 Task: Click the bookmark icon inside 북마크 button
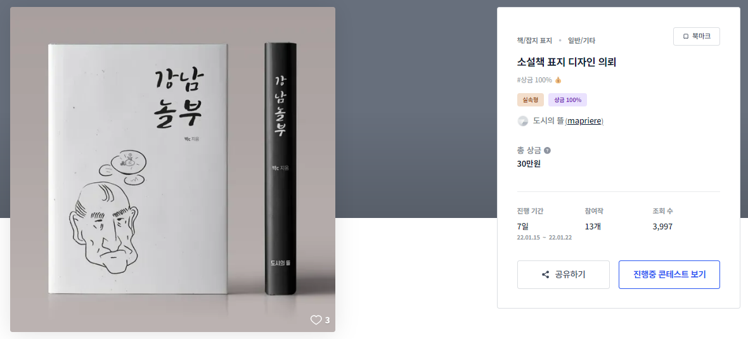[x=686, y=37]
